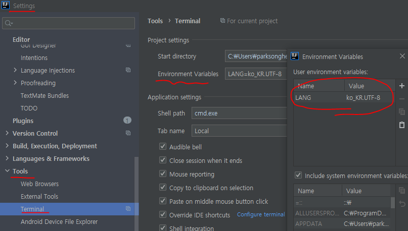Click the Shell path field
This screenshot has height=231, width=408.
pos(239,113)
